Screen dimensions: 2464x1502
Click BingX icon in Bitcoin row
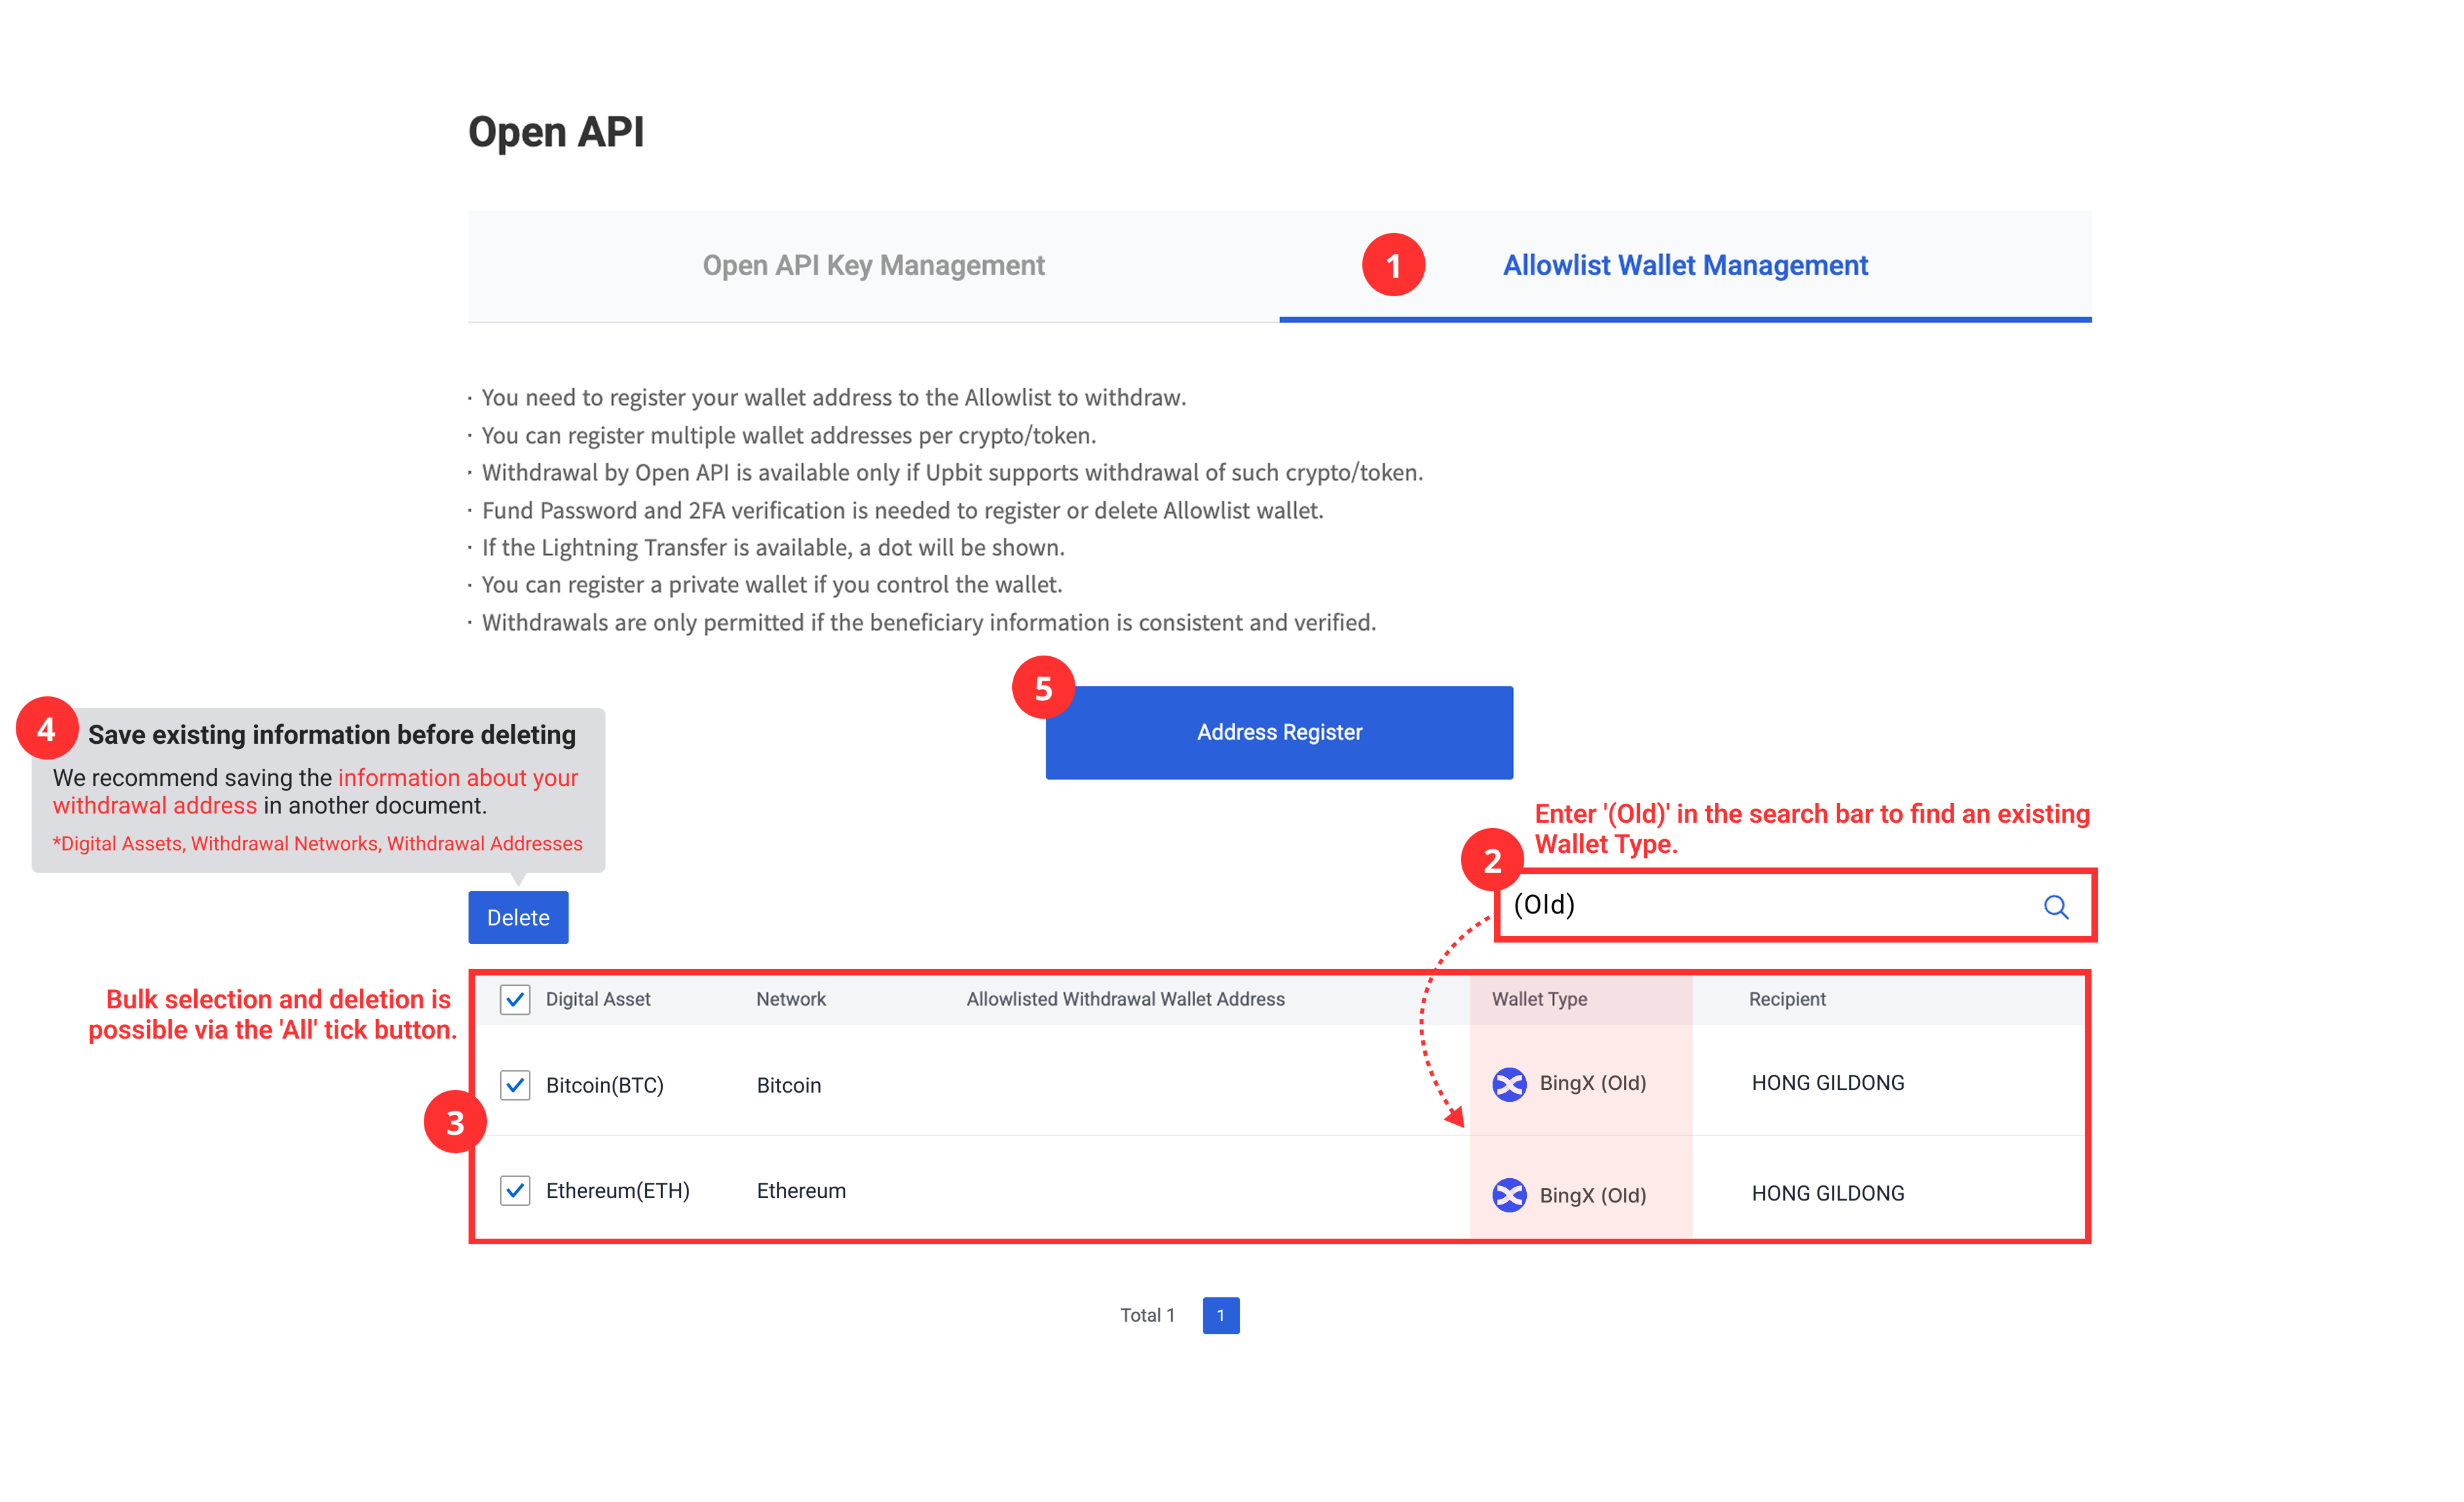tap(1509, 1084)
